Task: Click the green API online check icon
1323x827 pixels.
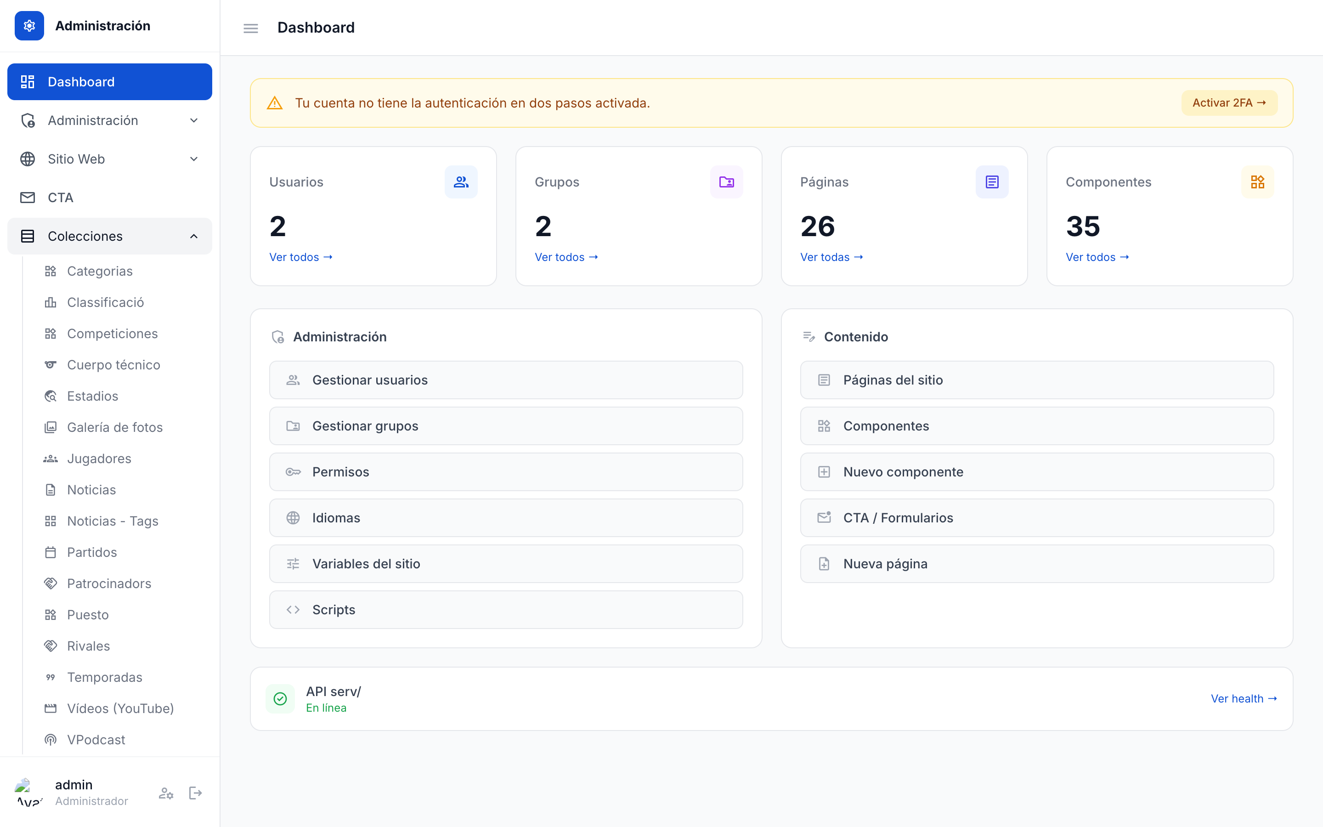Action: tap(281, 698)
